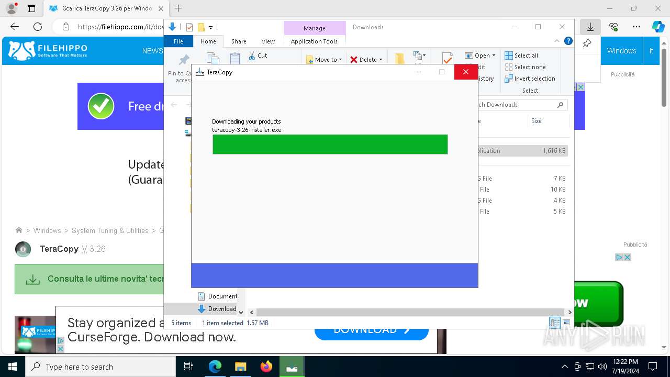This screenshot has height=377, width=670.
Task: Select the Home ribbon tab
Action: (208, 41)
